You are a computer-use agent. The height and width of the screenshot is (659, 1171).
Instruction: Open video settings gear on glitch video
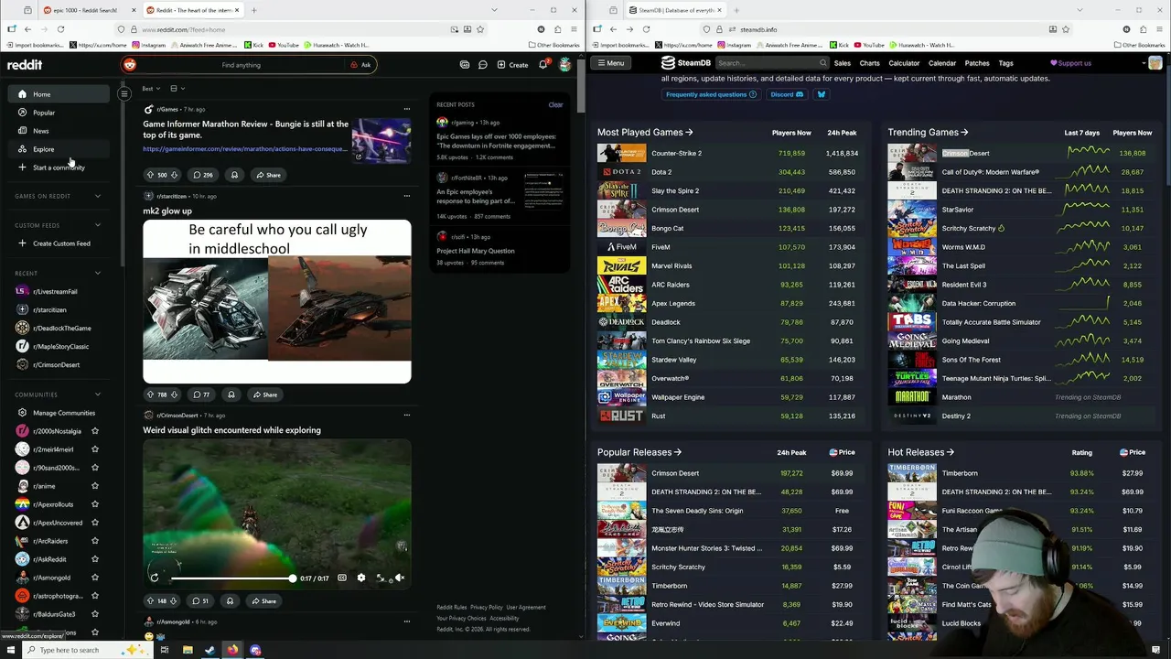tap(360, 578)
